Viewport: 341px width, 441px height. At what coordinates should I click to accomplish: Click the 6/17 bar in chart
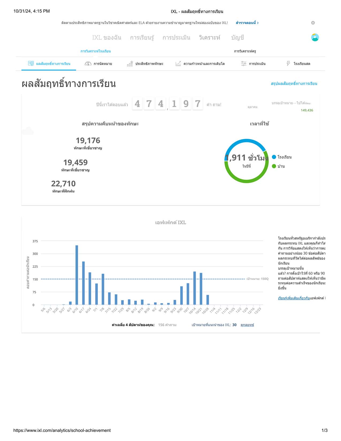83,283
